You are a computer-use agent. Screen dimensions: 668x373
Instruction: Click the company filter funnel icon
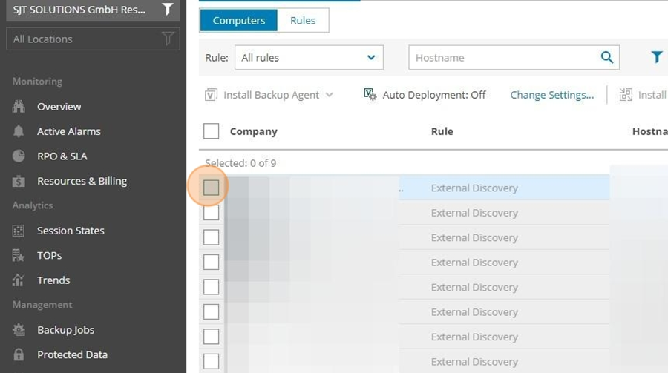tap(168, 9)
